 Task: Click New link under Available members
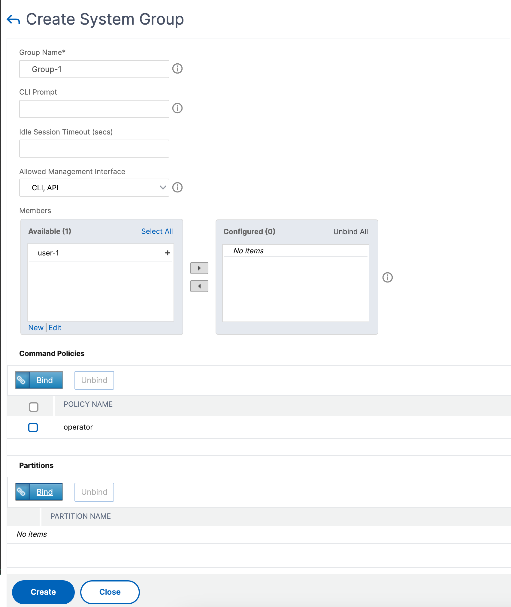click(36, 328)
